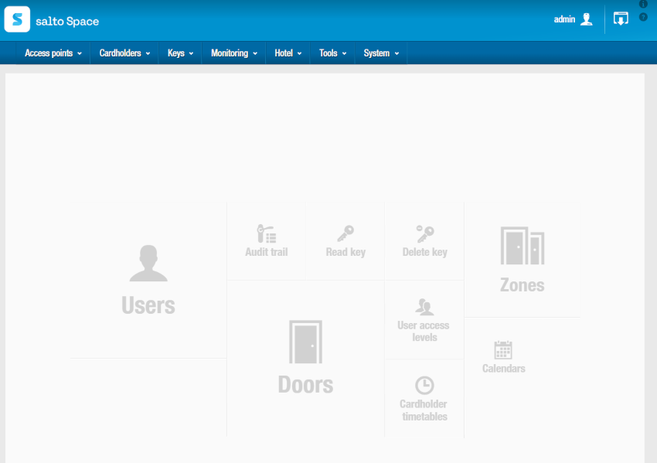
Task: Click the Salto Space logo icon
Action: pyautogui.click(x=17, y=19)
